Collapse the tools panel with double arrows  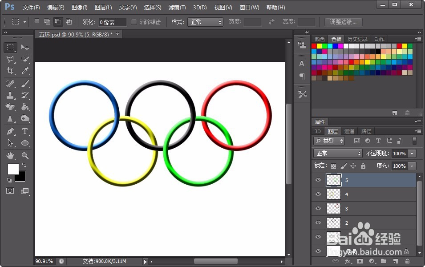5,32
